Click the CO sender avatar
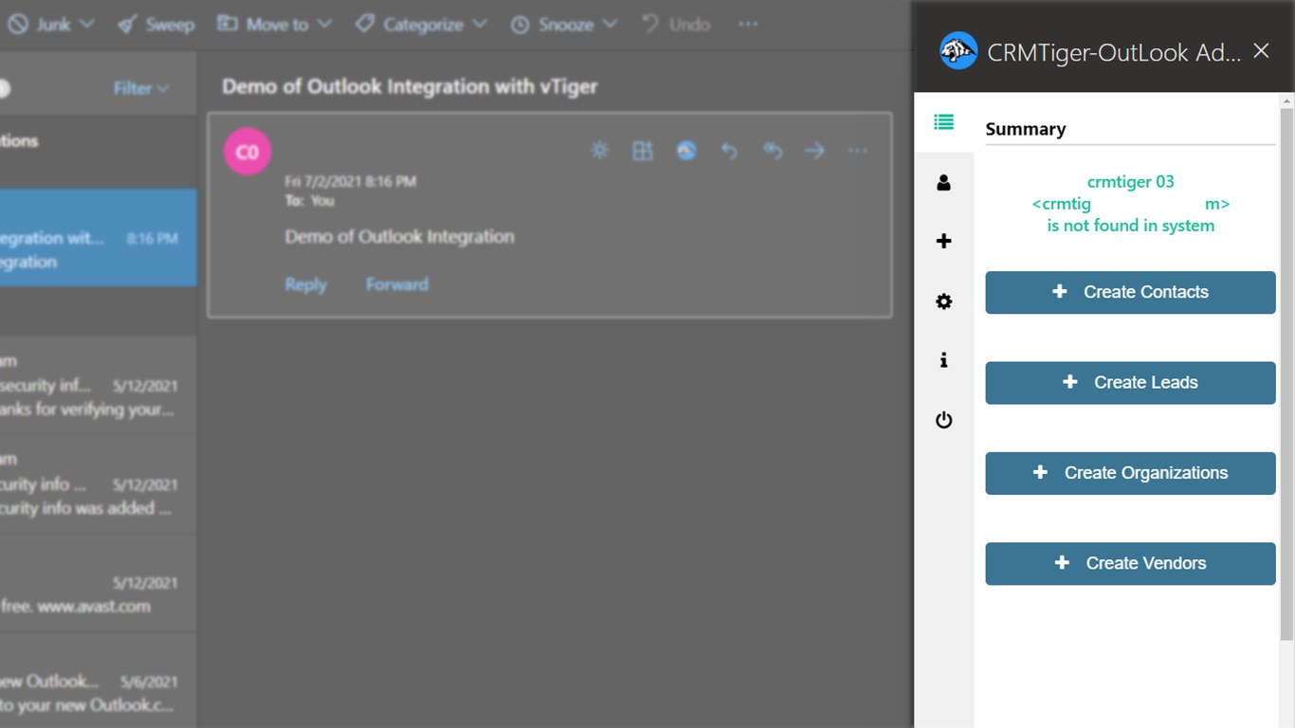Screen dimensions: 1295x728 click(x=247, y=152)
